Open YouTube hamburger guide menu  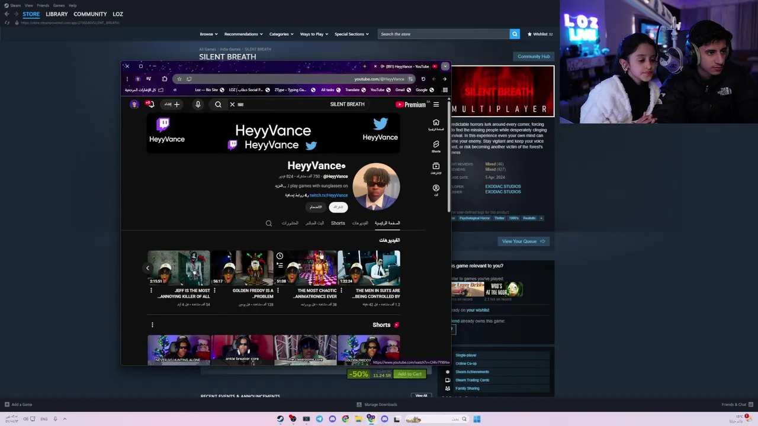click(x=436, y=105)
